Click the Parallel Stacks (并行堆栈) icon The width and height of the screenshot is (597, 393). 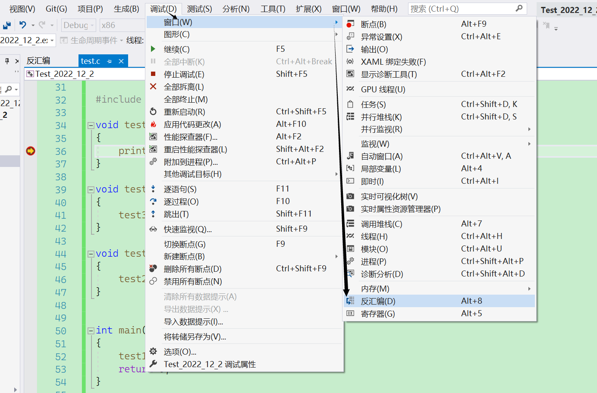[350, 117]
